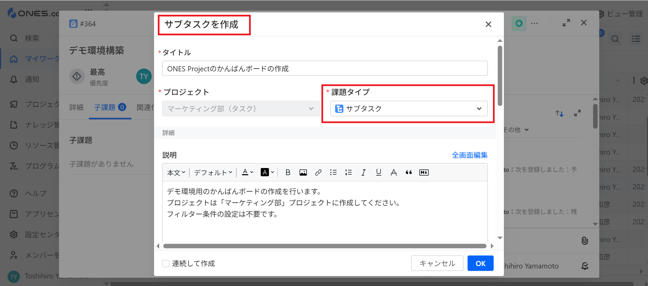Image resolution: width=648 pixels, height=286 pixels.
Task: Open the disabled プロジェクト dropdown
Action: pyautogui.click(x=241, y=109)
